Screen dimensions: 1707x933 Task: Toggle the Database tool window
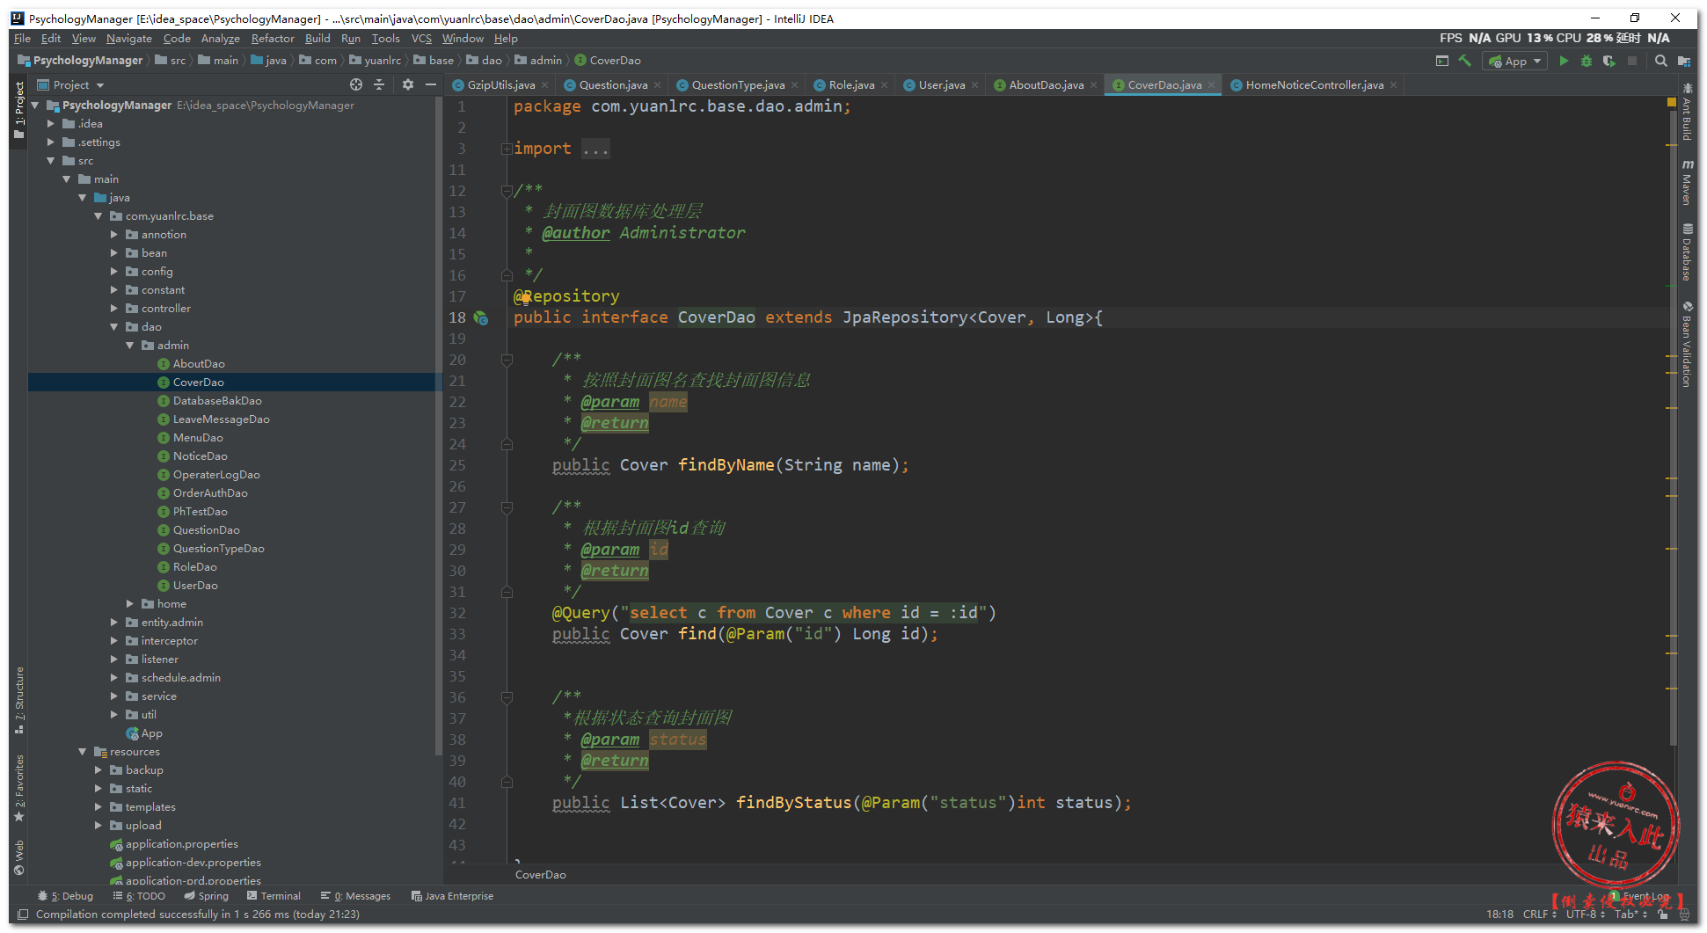[x=1687, y=253]
